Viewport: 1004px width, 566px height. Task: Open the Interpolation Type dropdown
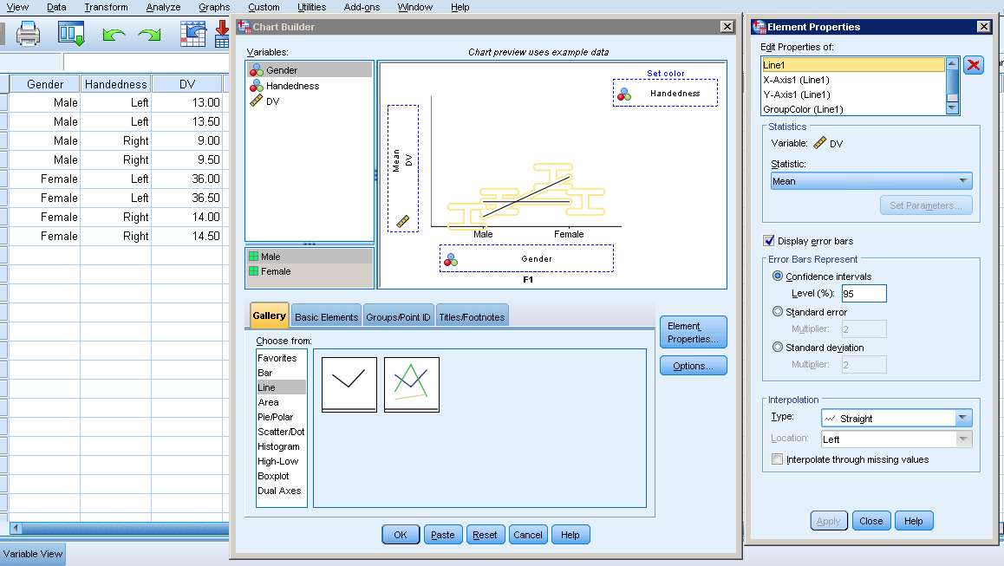896,419
